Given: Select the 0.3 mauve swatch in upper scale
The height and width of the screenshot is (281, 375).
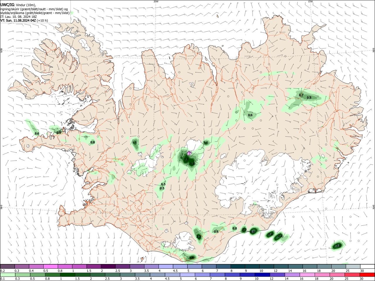Looking at the screenshot, I should [x=22, y=266].
